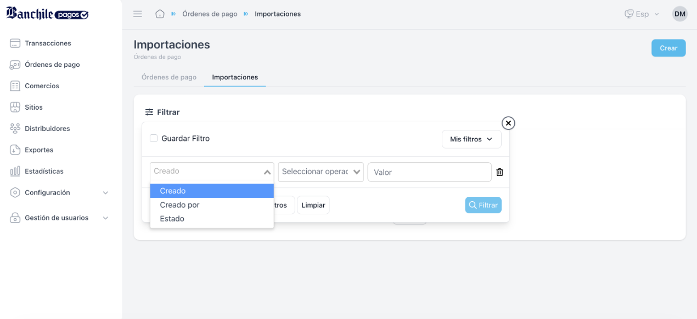The image size is (697, 319).
Task: Close the filter panel with X button
Action: pyautogui.click(x=508, y=123)
